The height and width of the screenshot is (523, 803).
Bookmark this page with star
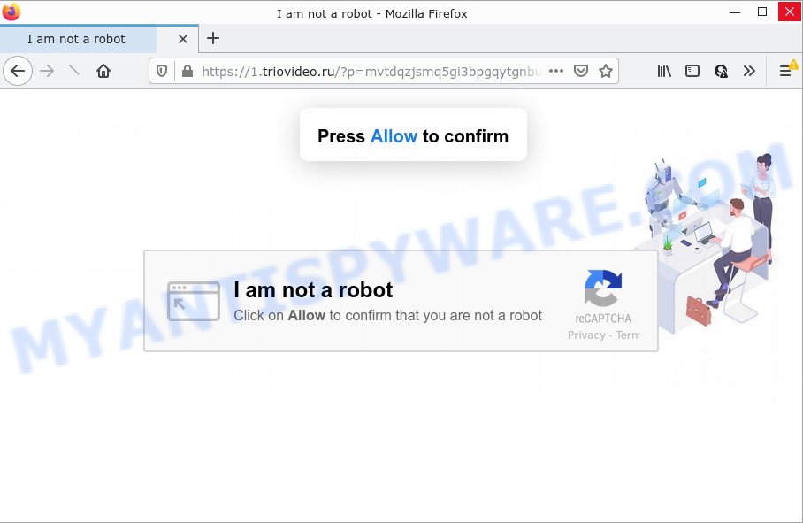[606, 71]
